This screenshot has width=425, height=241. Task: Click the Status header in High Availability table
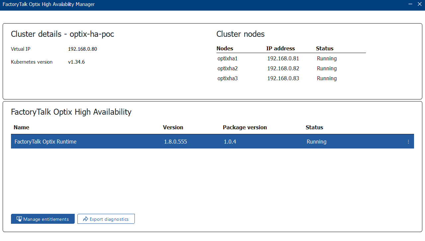pyautogui.click(x=314, y=127)
